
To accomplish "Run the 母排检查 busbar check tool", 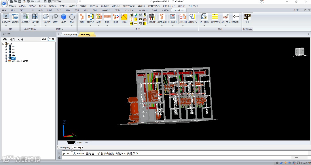I will coord(192,18).
